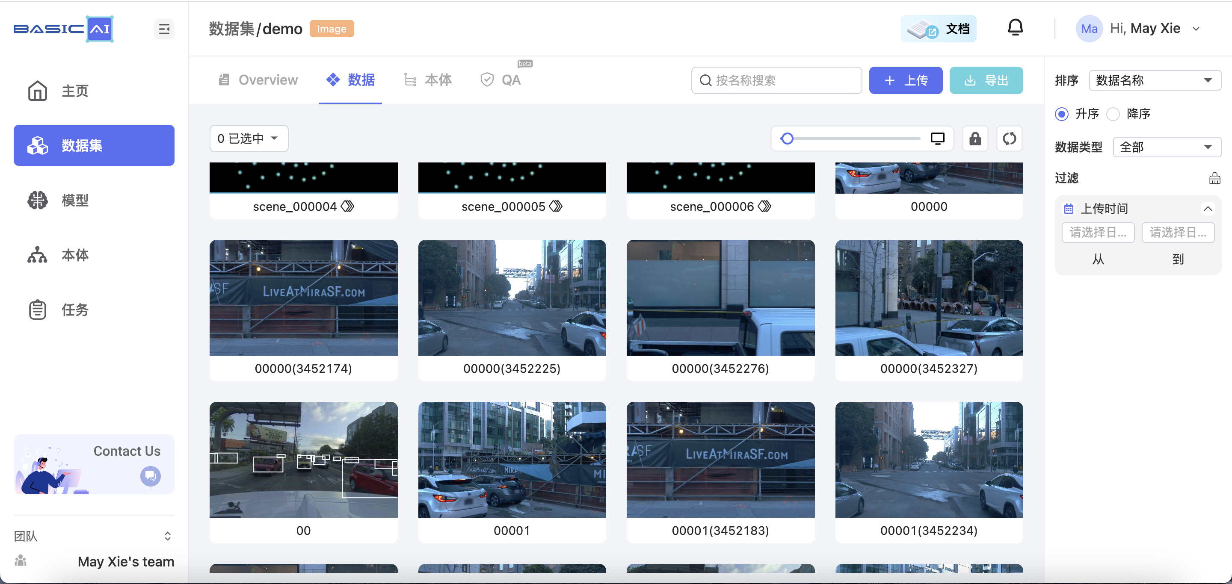Click the Contact Us card
The width and height of the screenshot is (1232, 584).
[x=94, y=465]
